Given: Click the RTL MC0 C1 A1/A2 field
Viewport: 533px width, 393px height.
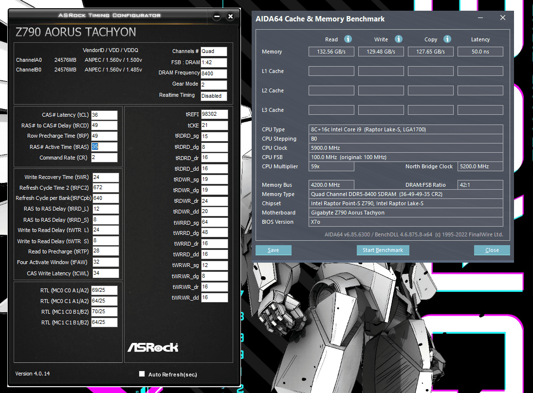Looking at the screenshot, I should point(104,301).
